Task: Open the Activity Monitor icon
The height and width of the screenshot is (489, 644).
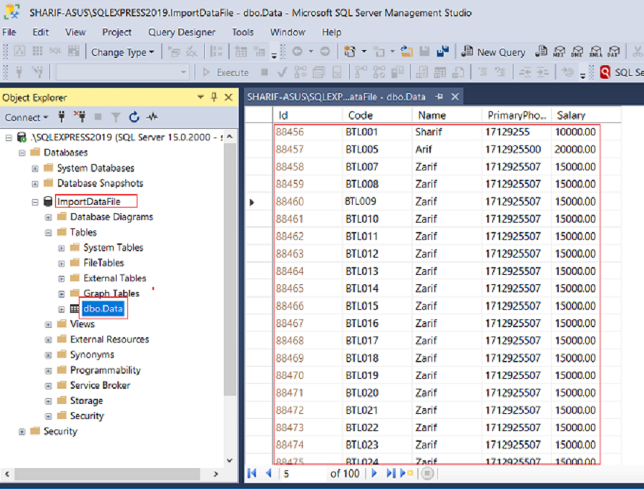Action: coord(152,117)
